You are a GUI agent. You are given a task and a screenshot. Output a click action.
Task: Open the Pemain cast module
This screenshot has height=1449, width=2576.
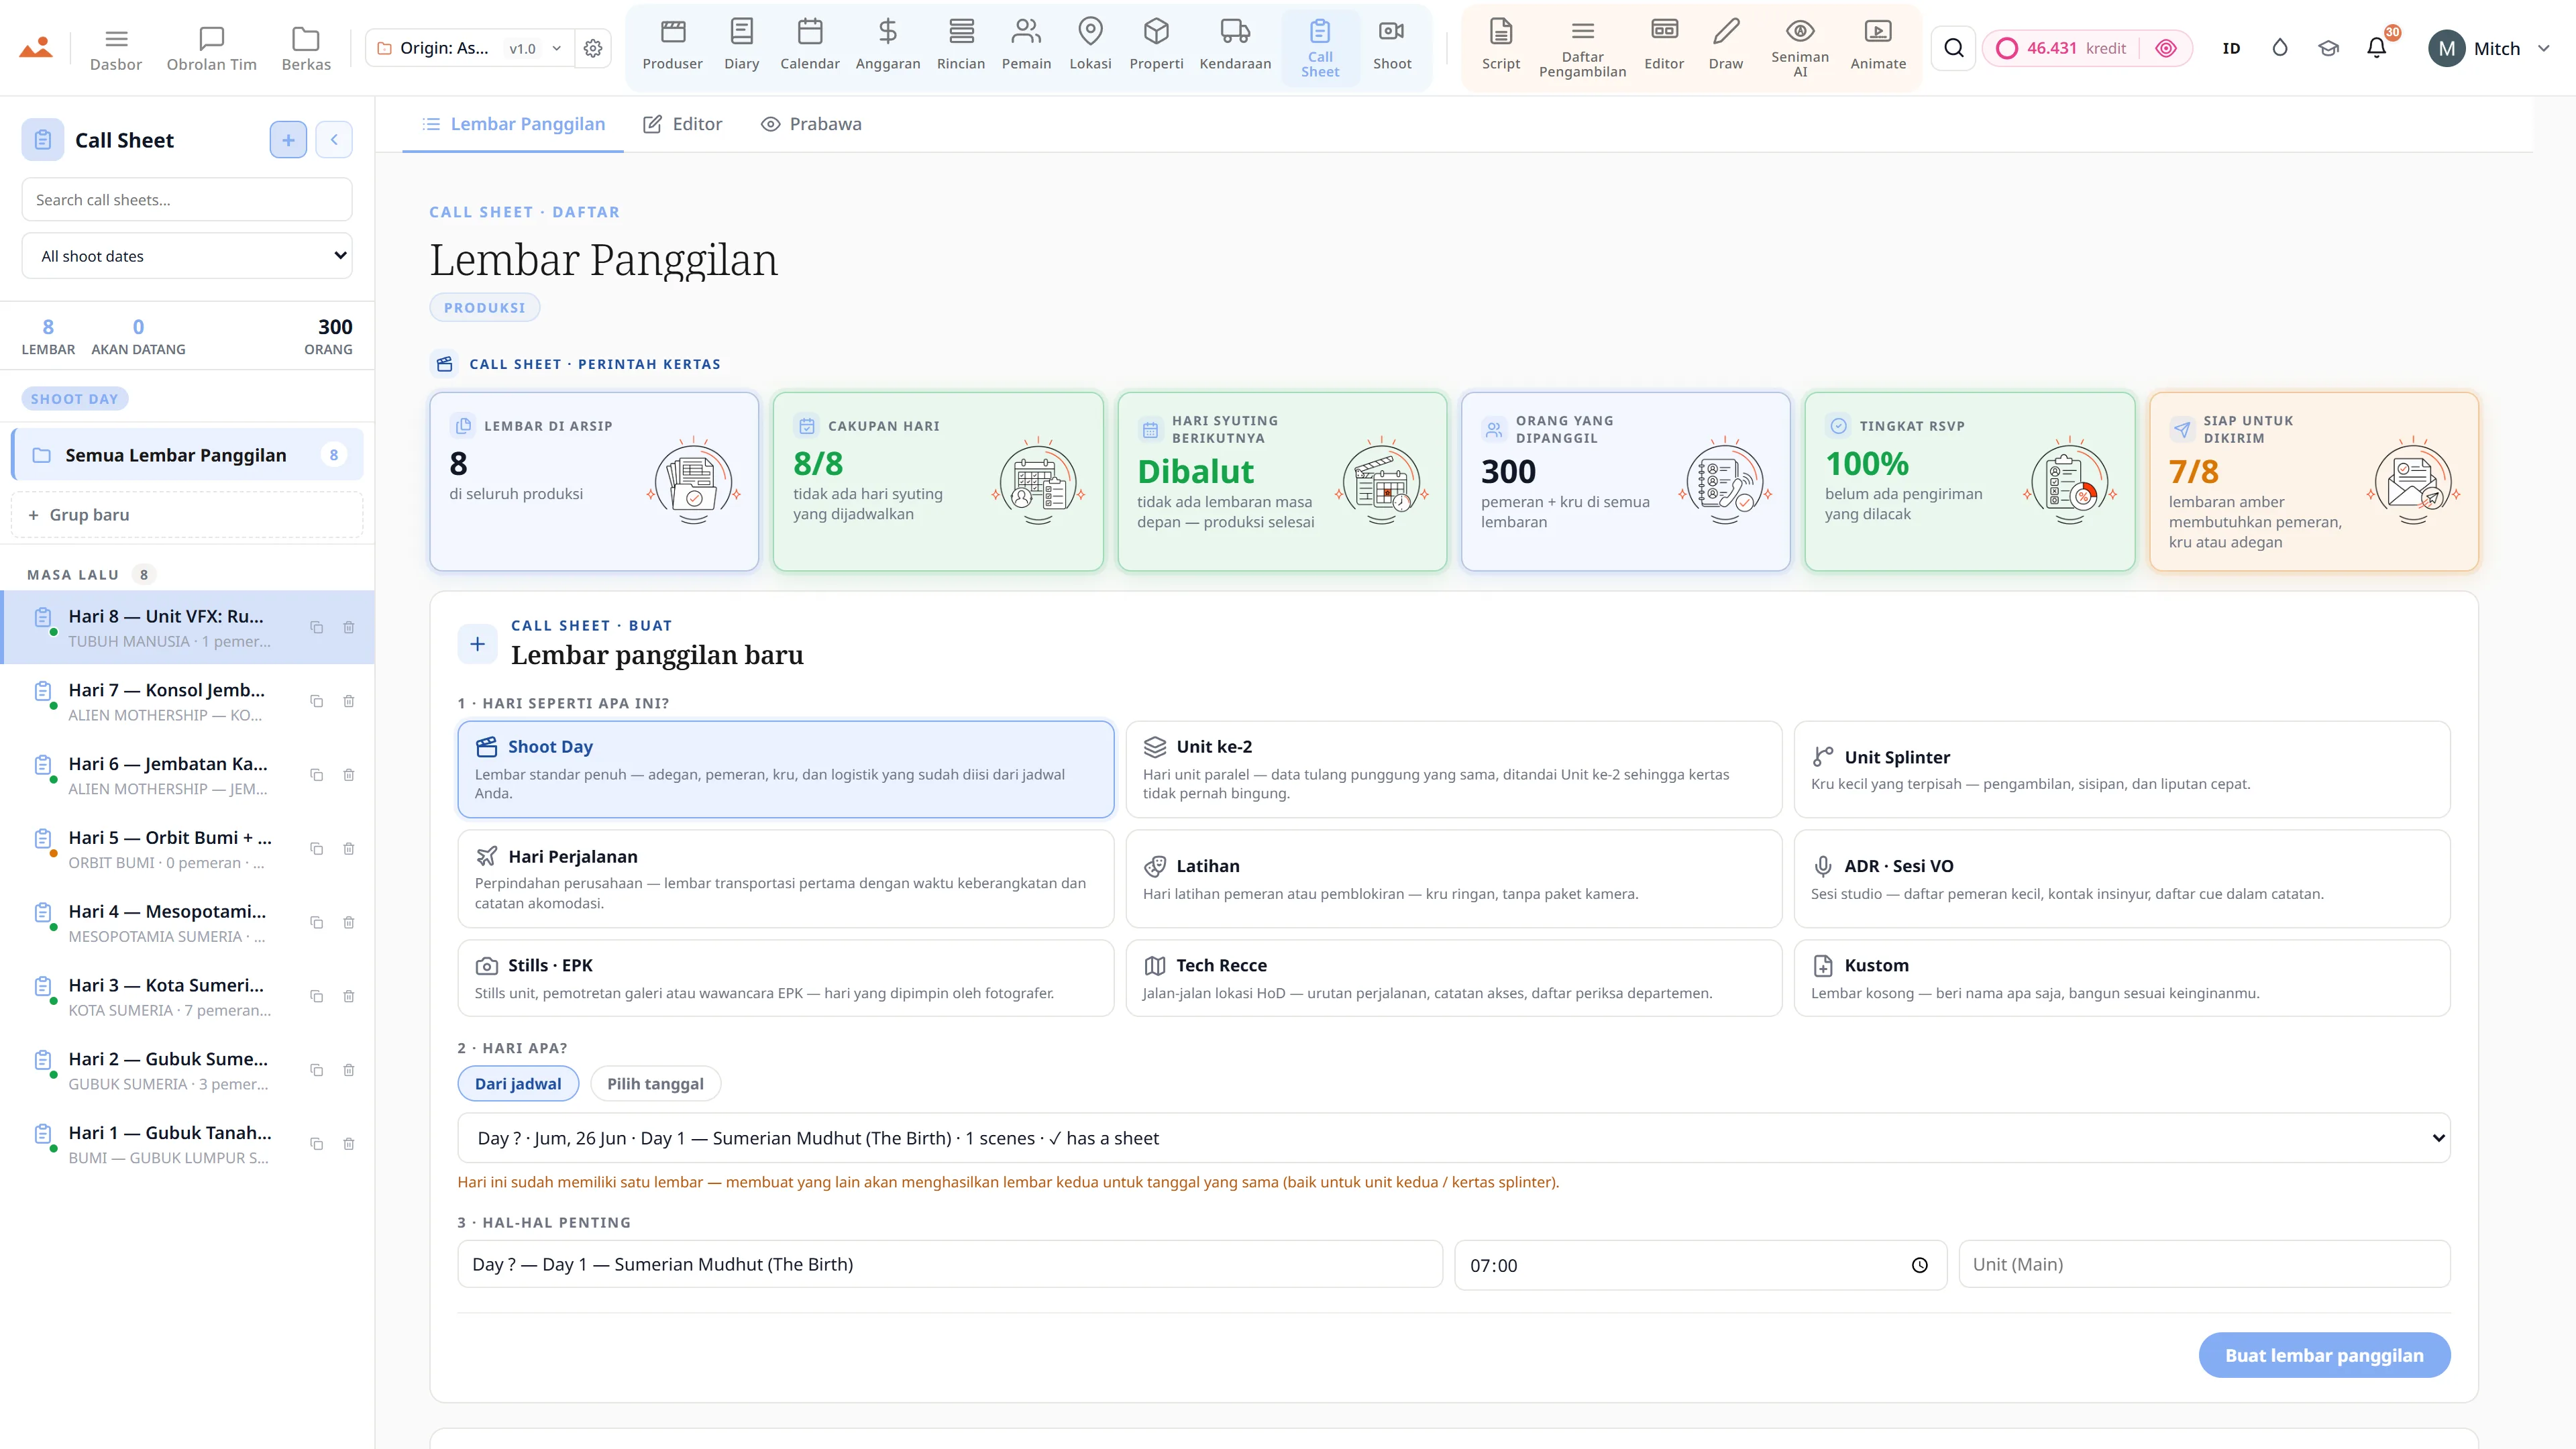[x=1026, y=46]
